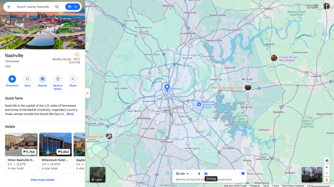The width and height of the screenshot is (334, 187).
Task: Select driving travel mode
Action: tap(206, 174)
